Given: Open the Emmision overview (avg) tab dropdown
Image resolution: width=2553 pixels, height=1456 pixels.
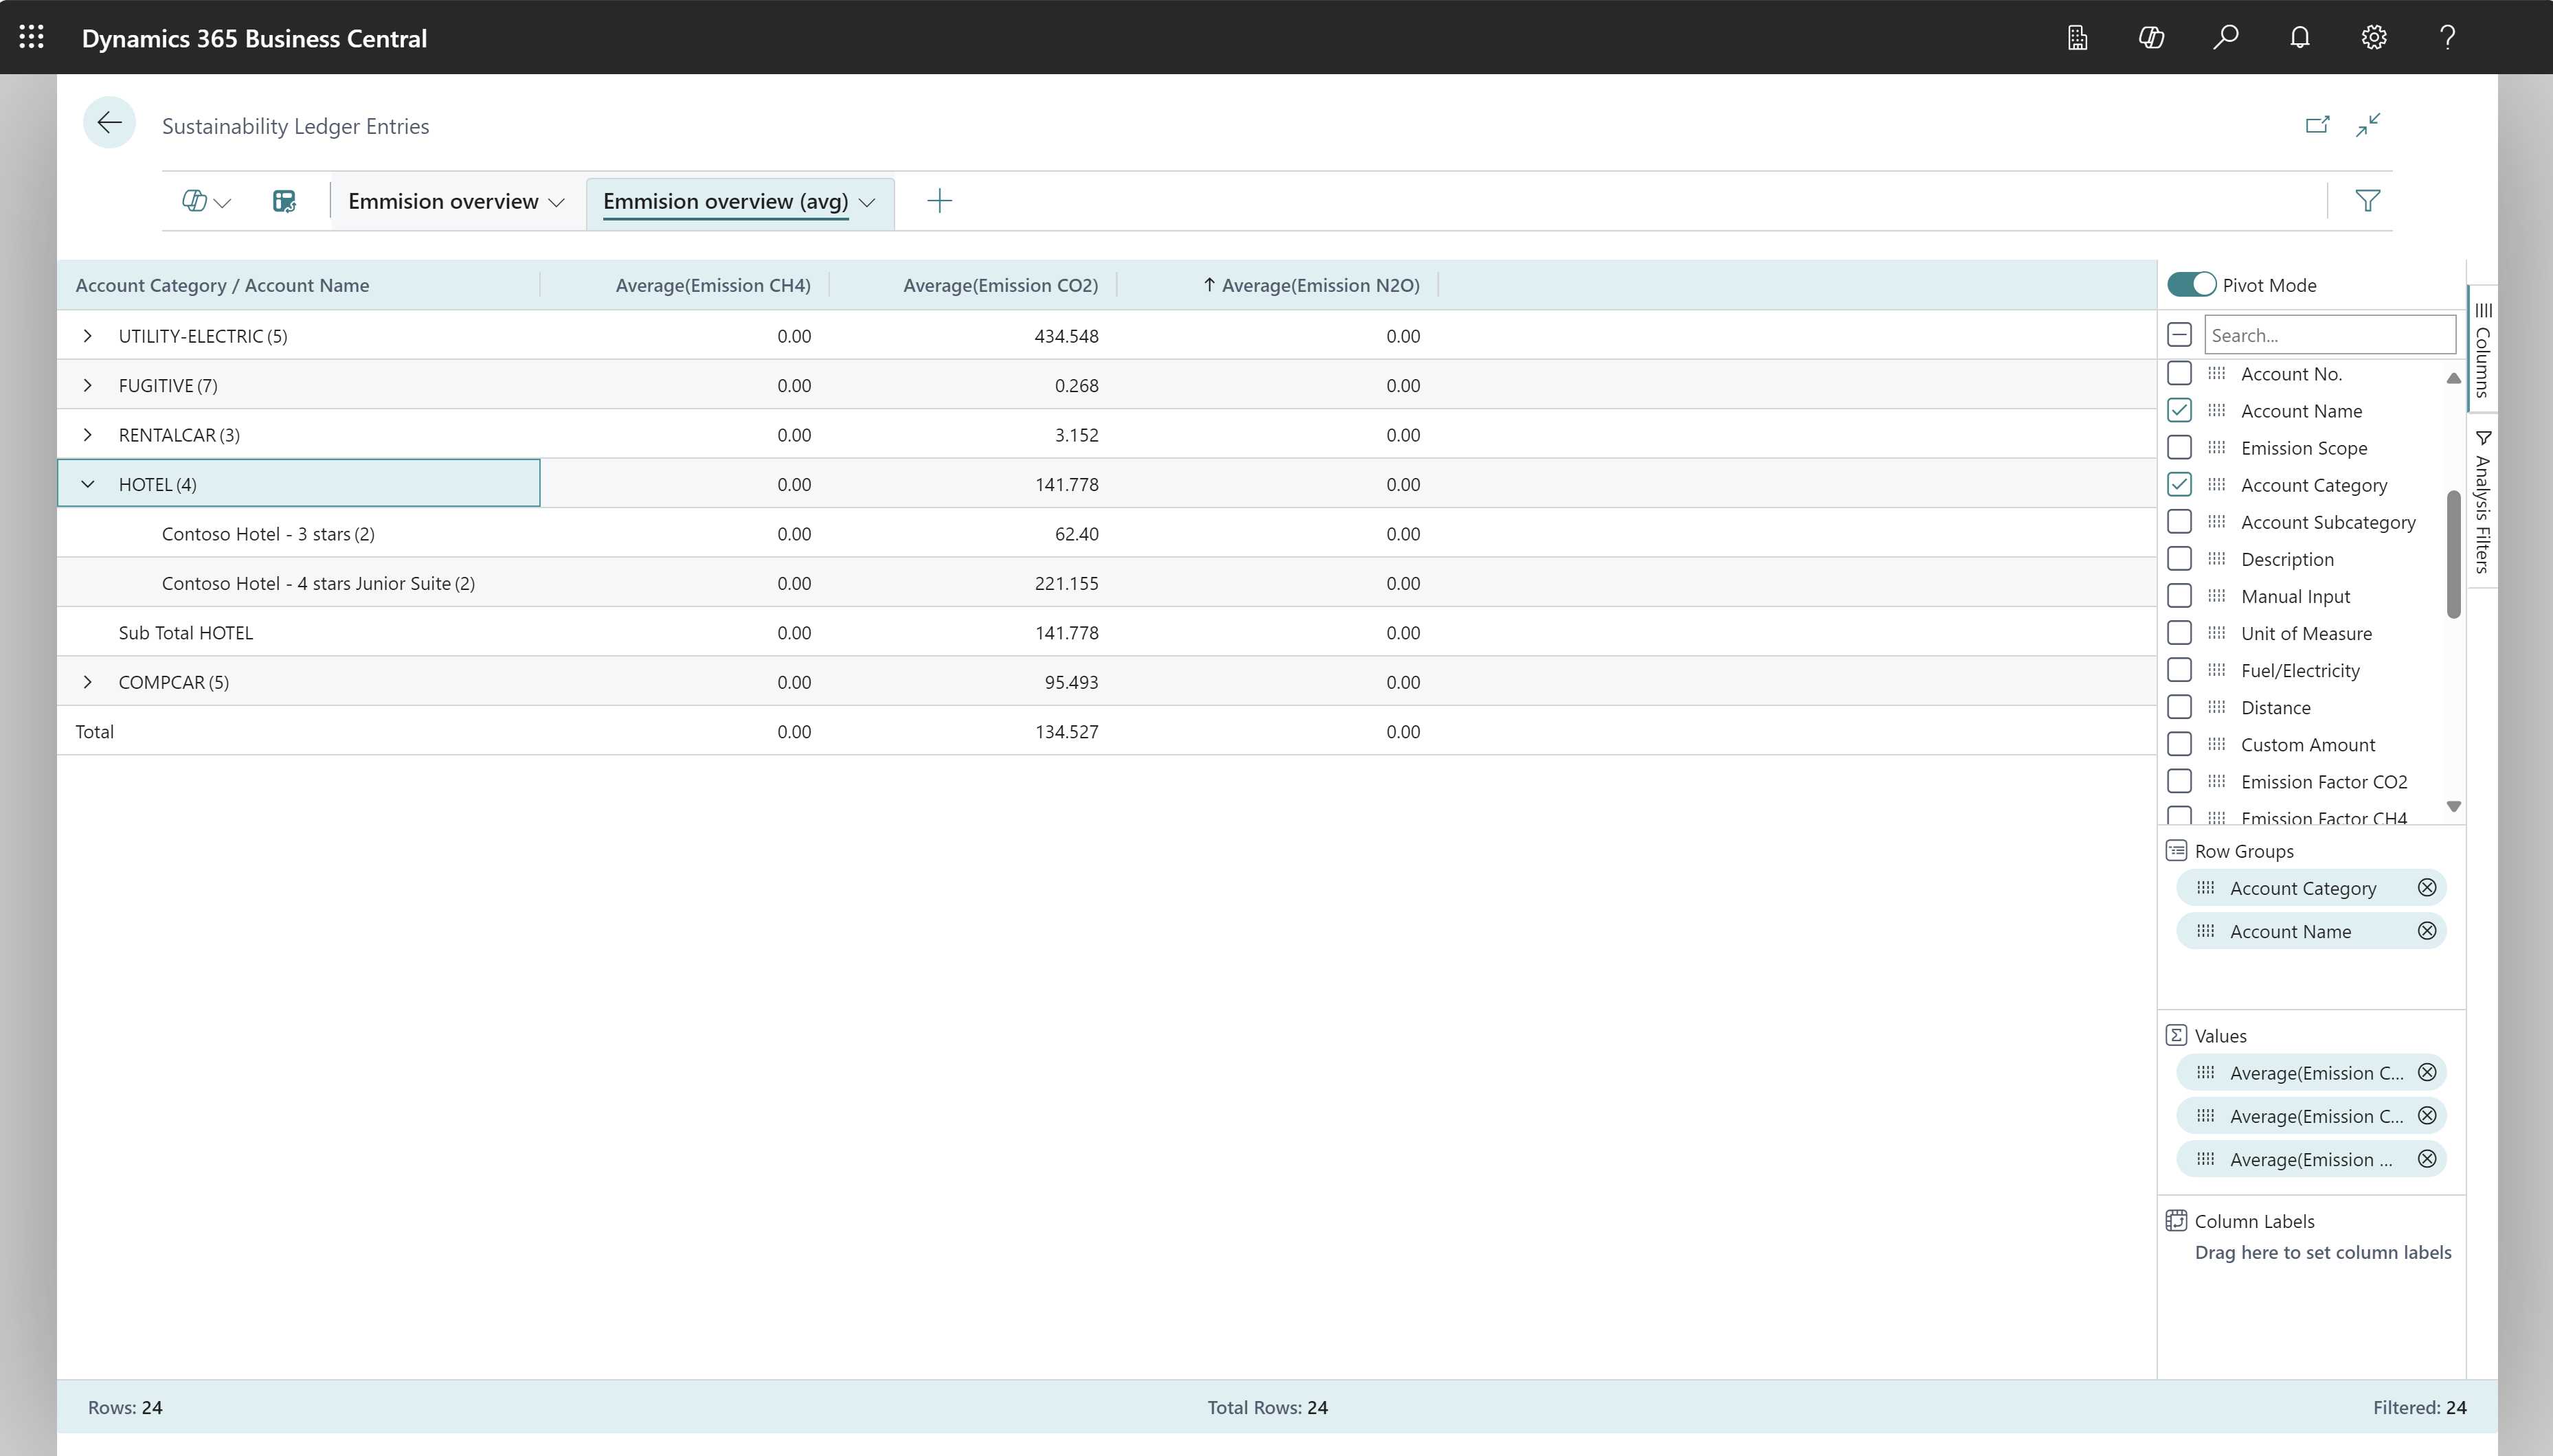Looking at the screenshot, I should click(866, 202).
